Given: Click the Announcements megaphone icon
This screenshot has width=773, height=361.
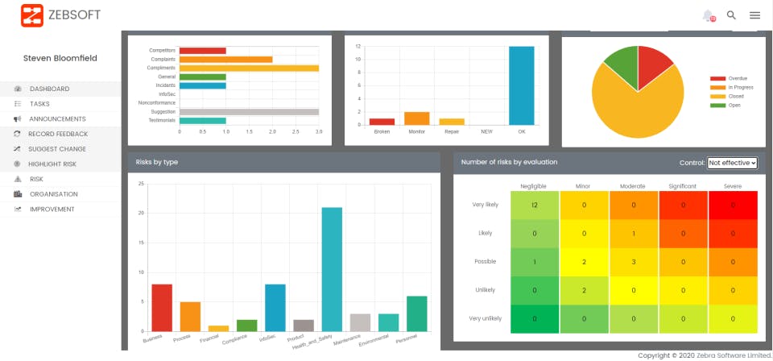Looking at the screenshot, I should (18, 118).
